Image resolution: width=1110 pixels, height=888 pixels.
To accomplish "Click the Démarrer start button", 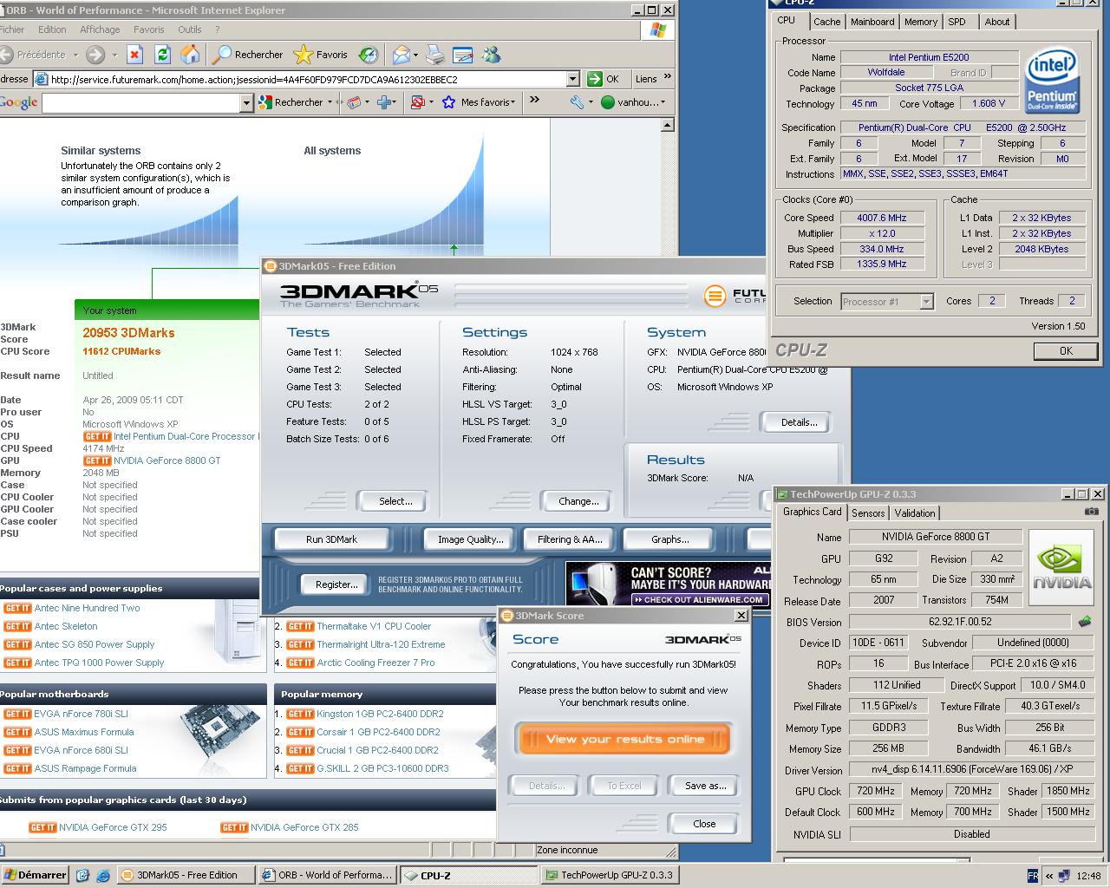I will (35, 875).
